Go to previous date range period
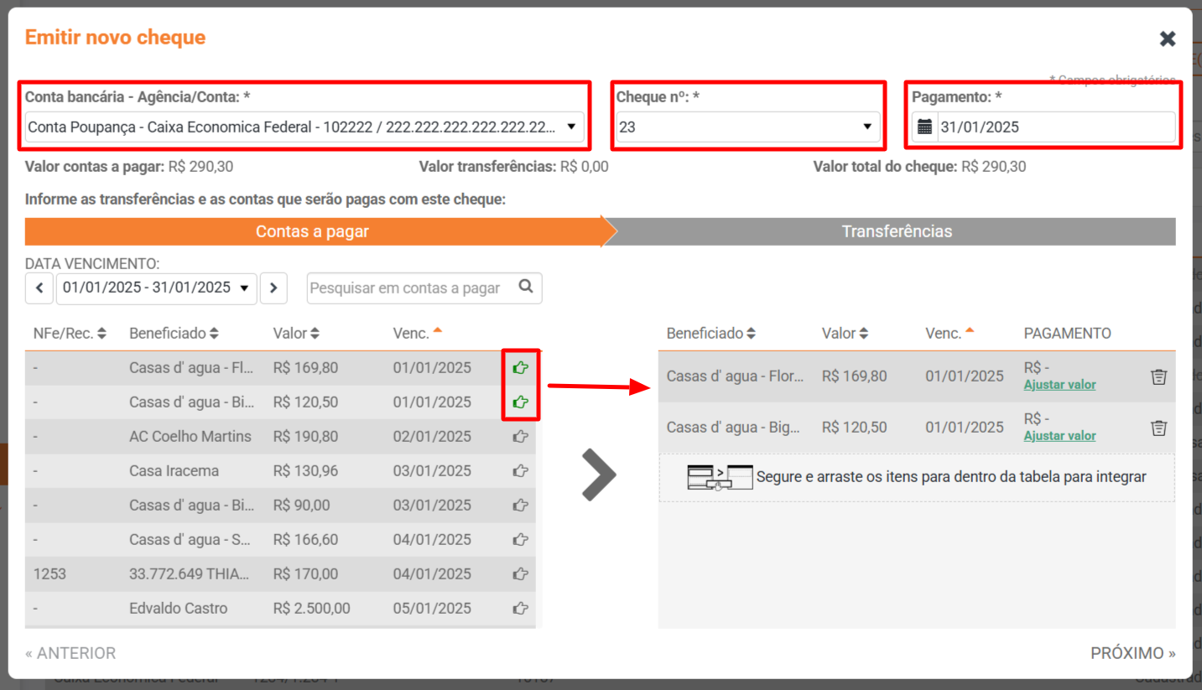Image resolution: width=1202 pixels, height=690 pixels. tap(39, 288)
